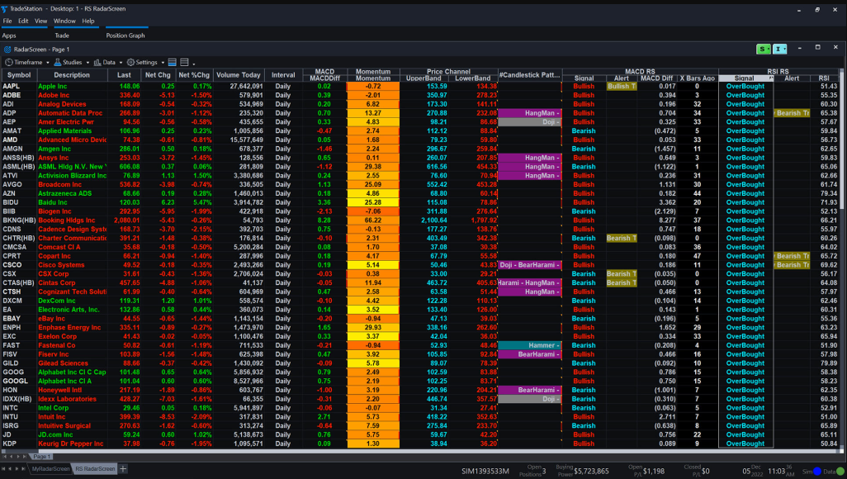
Task: Click the Data chart icon
Action: tap(97, 62)
